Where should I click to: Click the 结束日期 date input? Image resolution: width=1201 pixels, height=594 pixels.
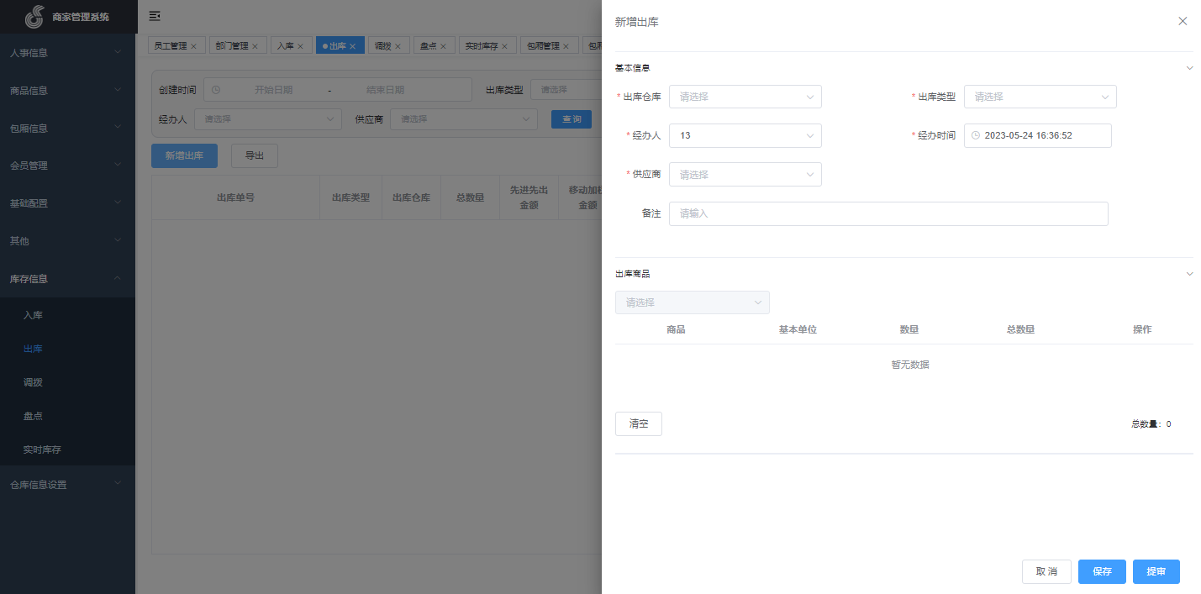point(386,90)
